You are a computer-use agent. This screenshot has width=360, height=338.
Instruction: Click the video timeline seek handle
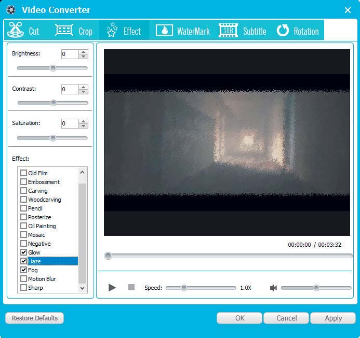coord(108,256)
